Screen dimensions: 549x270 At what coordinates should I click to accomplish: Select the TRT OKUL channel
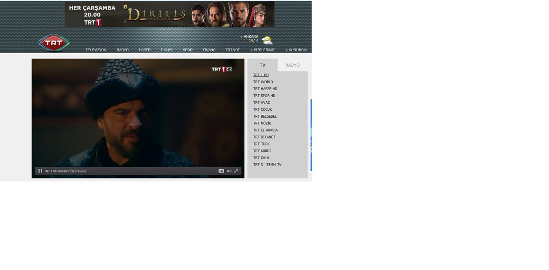tap(262, 157)
